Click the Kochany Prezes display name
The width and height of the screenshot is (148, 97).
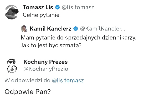tap(45, 62)
